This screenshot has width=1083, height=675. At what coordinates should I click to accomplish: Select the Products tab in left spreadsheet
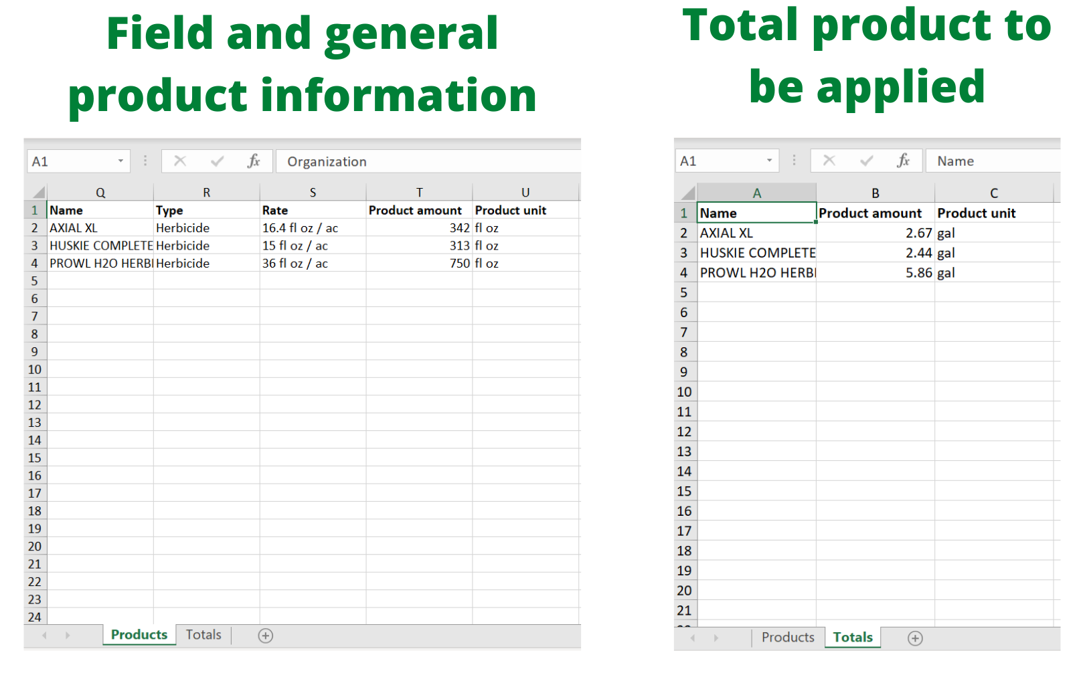tap(139, 635)
